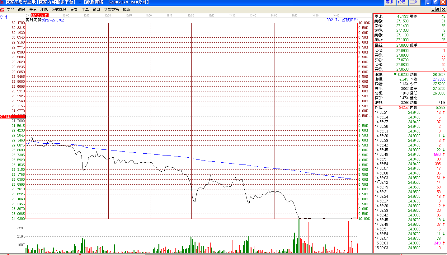This screenshot has width=447, height=255.
Task: Select the 14:55:54 tick row with 395
Action: [410, 164]
